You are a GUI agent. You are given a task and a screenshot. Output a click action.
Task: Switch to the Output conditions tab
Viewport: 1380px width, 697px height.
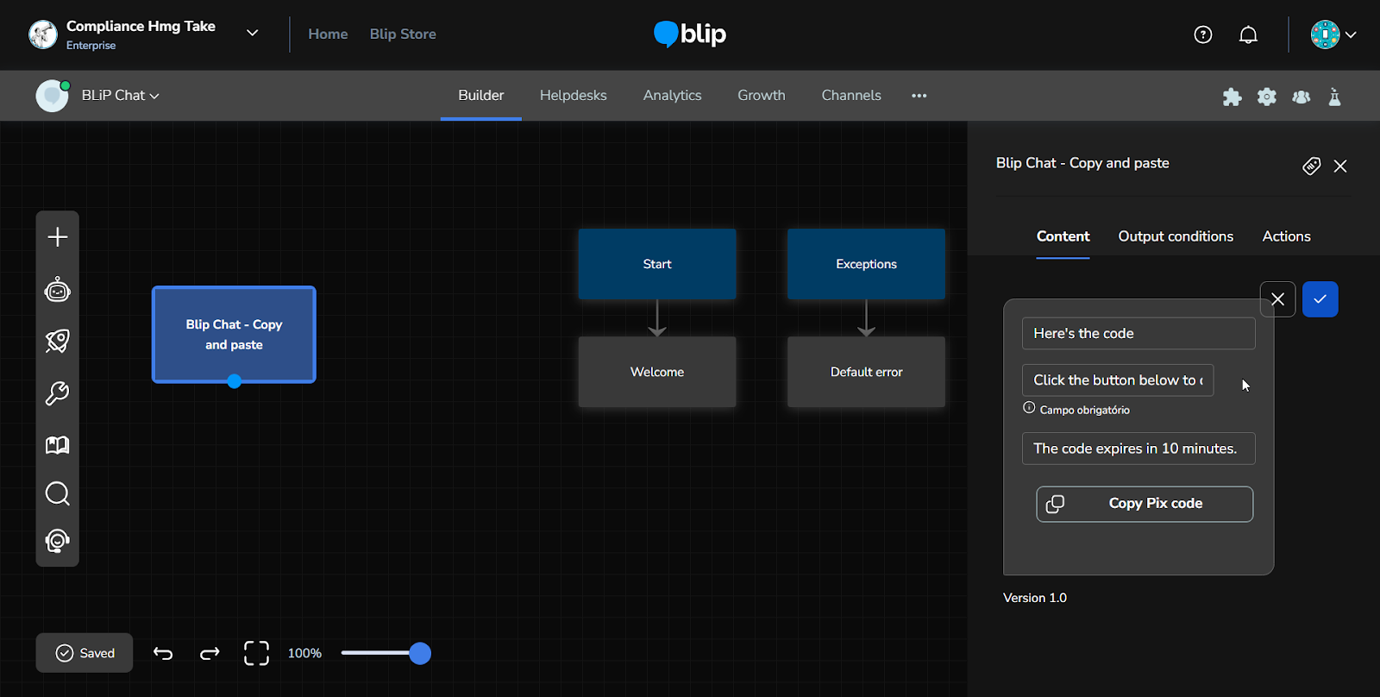pyautogui.click(x=1175, y=236)
